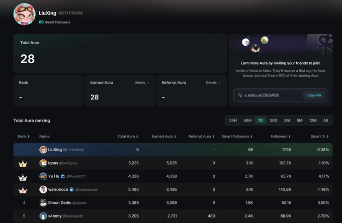Sort table by Earned Aura column
This screenshot has height=223, width=342.
pyautogui.click(x=164, y=136)
